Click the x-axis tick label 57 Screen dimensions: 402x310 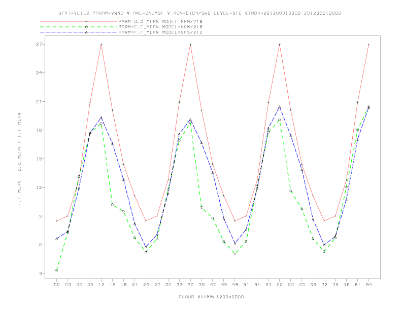[269, 285]
